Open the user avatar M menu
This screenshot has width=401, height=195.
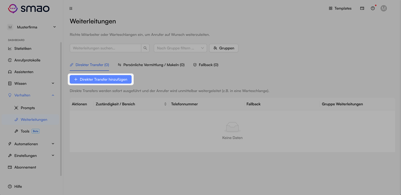[x=383, y=8]
